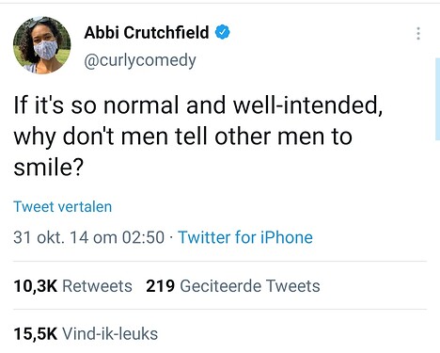Click the Retweets label
Screen dimensions: 440x353
click(x=97, y=286)
